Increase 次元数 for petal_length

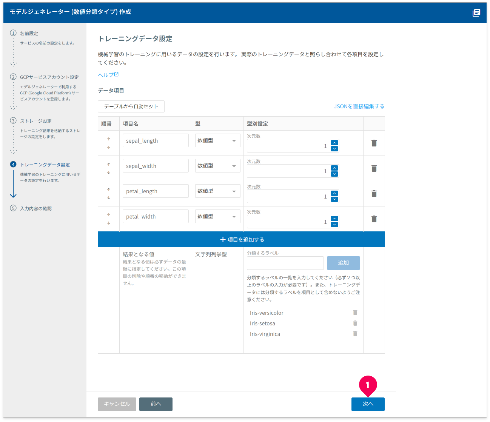[x=334, y=193]
